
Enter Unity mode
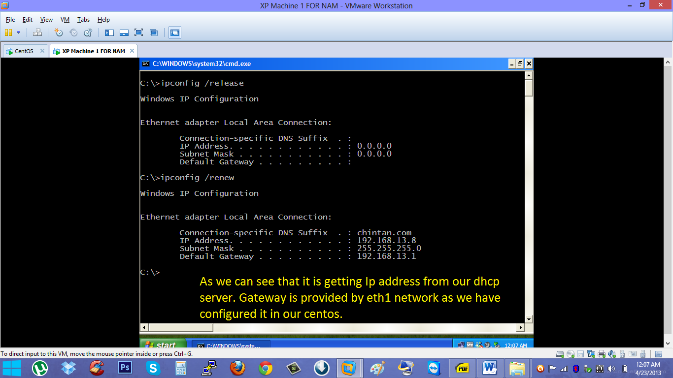153,32
